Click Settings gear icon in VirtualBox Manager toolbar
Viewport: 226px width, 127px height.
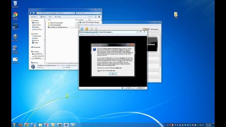coord(87,29)
